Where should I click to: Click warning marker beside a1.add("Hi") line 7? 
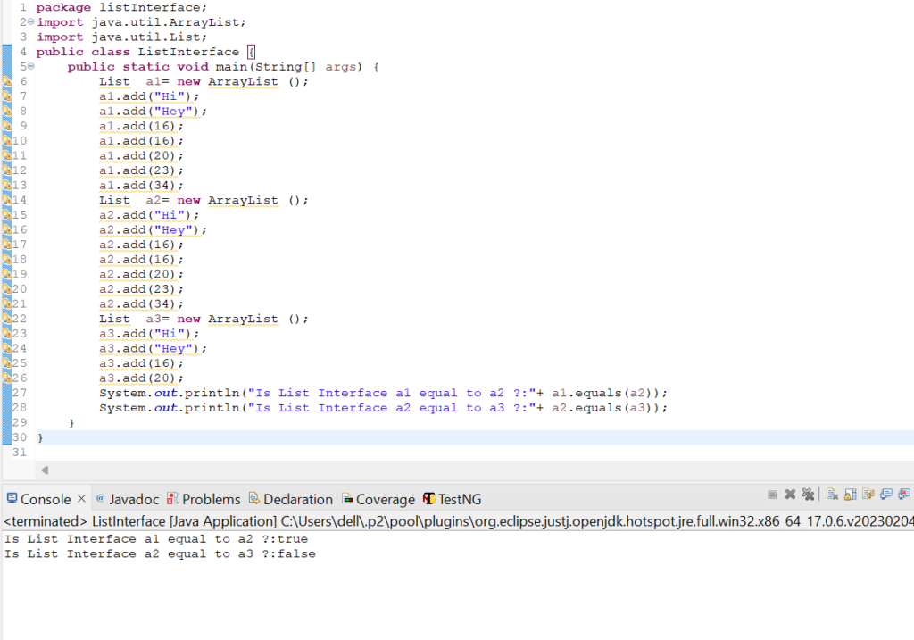pos(7,96)
